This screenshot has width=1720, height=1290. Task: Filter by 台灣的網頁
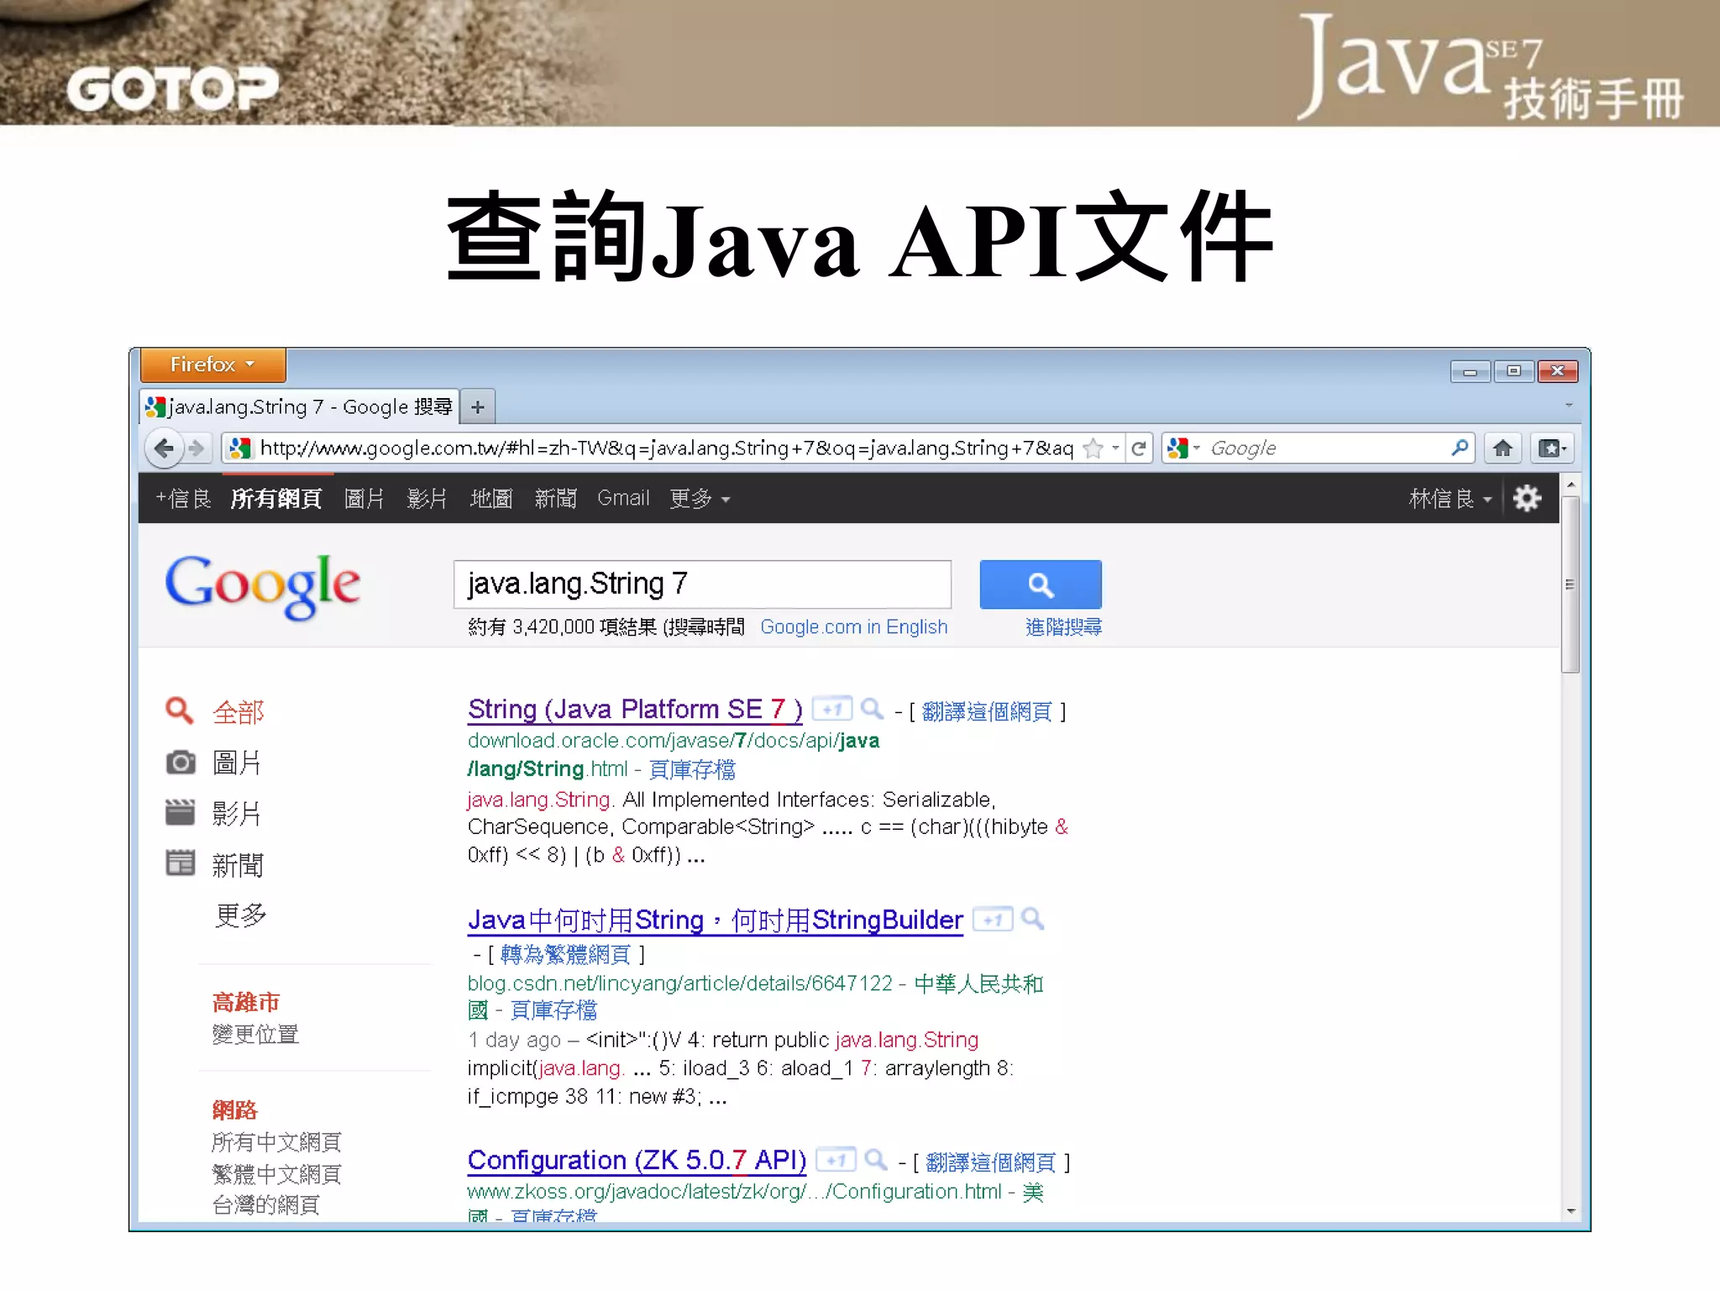coord(265,1205)
